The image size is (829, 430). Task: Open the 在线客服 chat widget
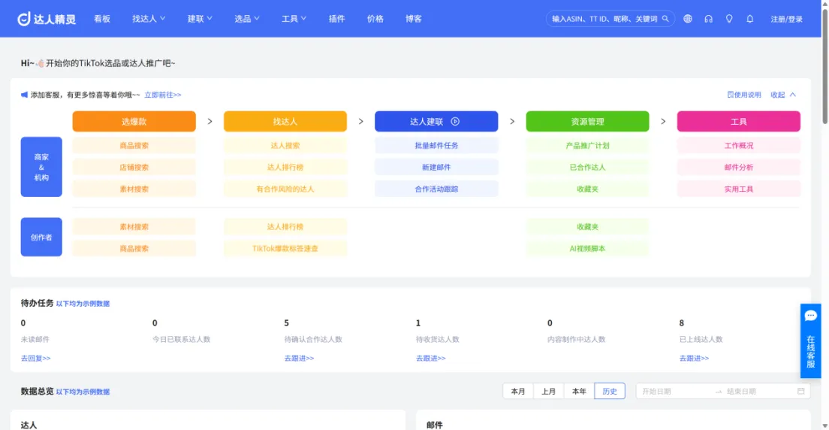pyautogui.click(x=810, y=341)
